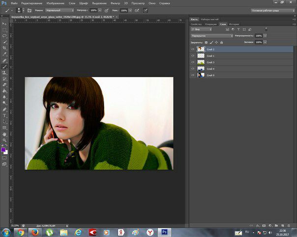Image resolution: width=297 pixels, height=237 pixels.
Task: Select layer named Слой 4
Action: (241, 69)
